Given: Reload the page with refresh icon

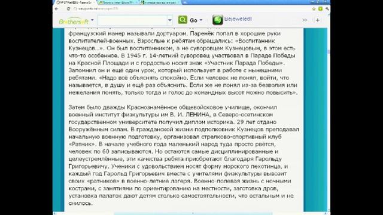Looking at the screenshot, I should (x=68, y=9).
